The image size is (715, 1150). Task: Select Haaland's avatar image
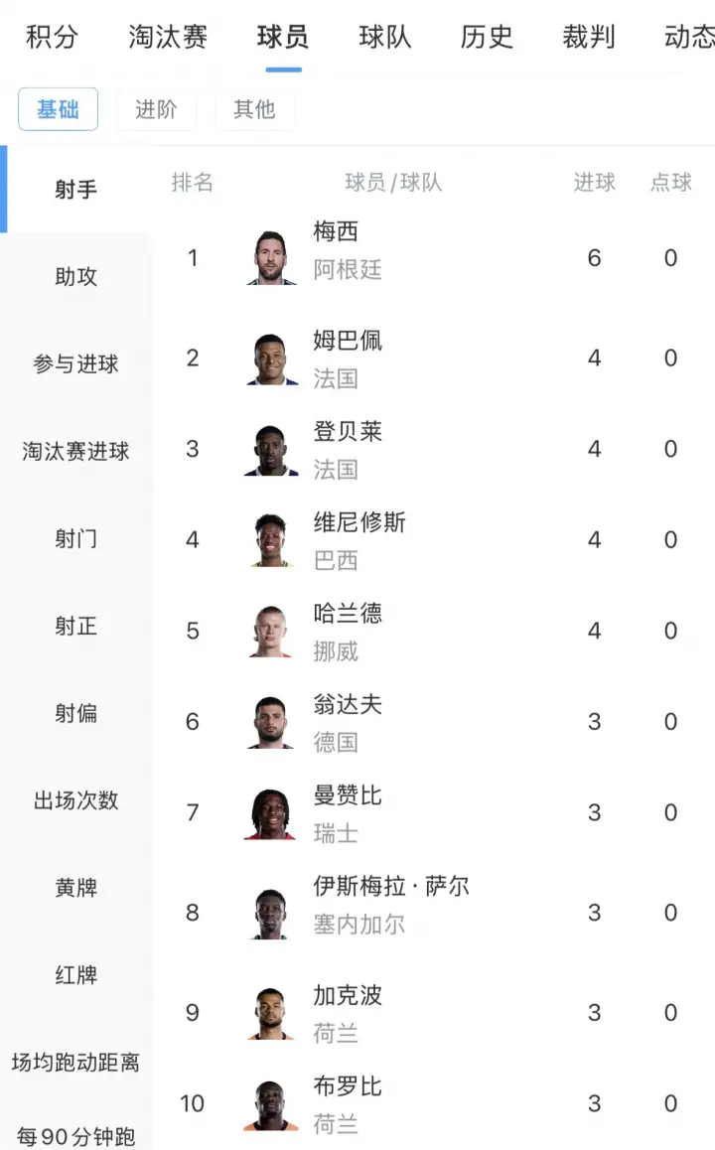271,631
